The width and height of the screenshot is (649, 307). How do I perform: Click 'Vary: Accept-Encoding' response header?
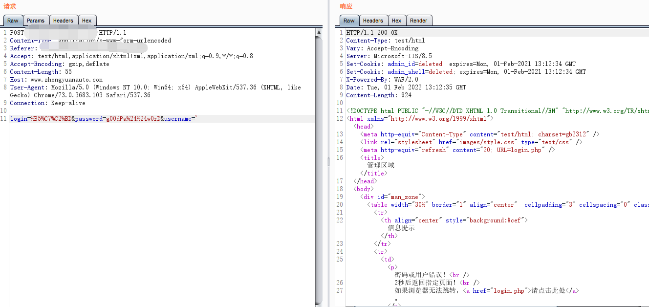(382, 48)
